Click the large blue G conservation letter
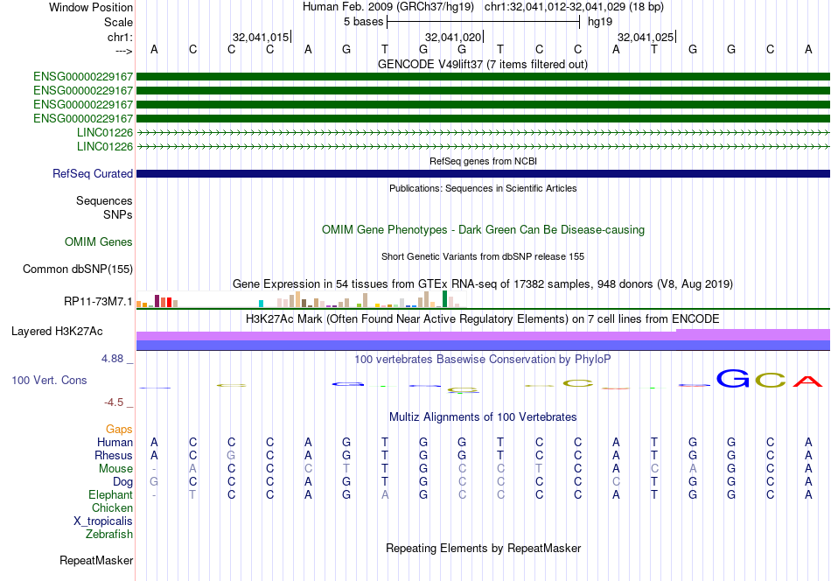 click(733, 379)
